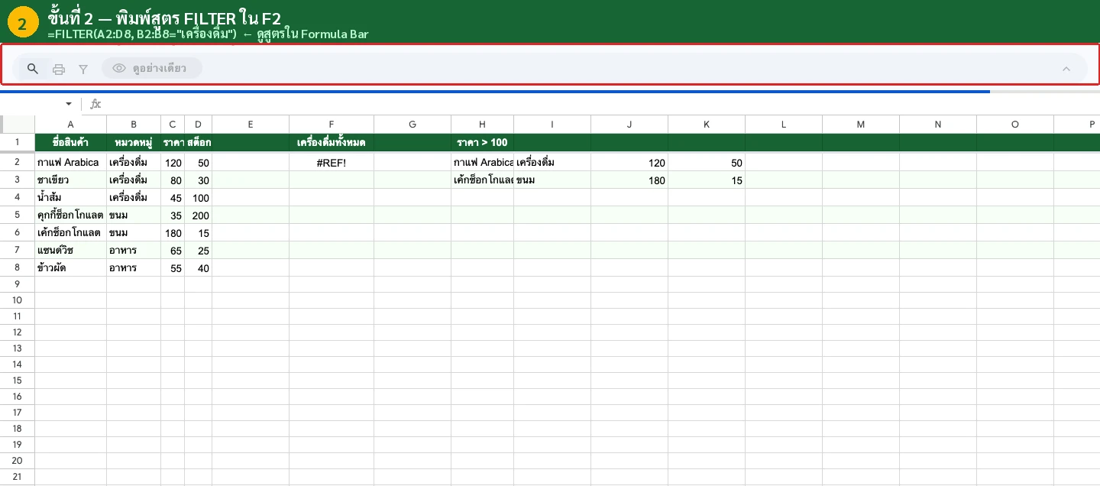1100x486 pixels.
Task: Click the filter funnel icon
Action: coord(83,70)
